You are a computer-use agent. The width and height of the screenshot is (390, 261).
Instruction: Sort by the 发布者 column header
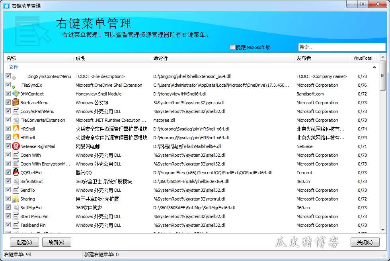322,58
